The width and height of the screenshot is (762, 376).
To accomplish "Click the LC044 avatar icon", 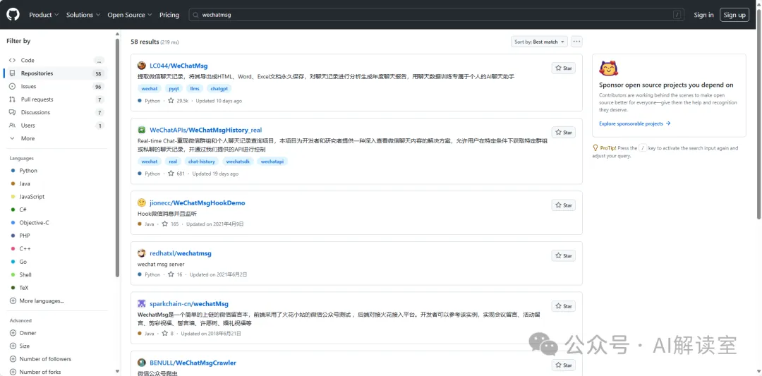I will 141,66.
